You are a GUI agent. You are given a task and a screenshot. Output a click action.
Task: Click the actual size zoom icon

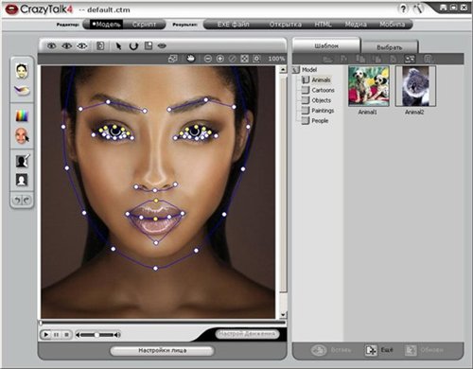[x=256, y=59]
